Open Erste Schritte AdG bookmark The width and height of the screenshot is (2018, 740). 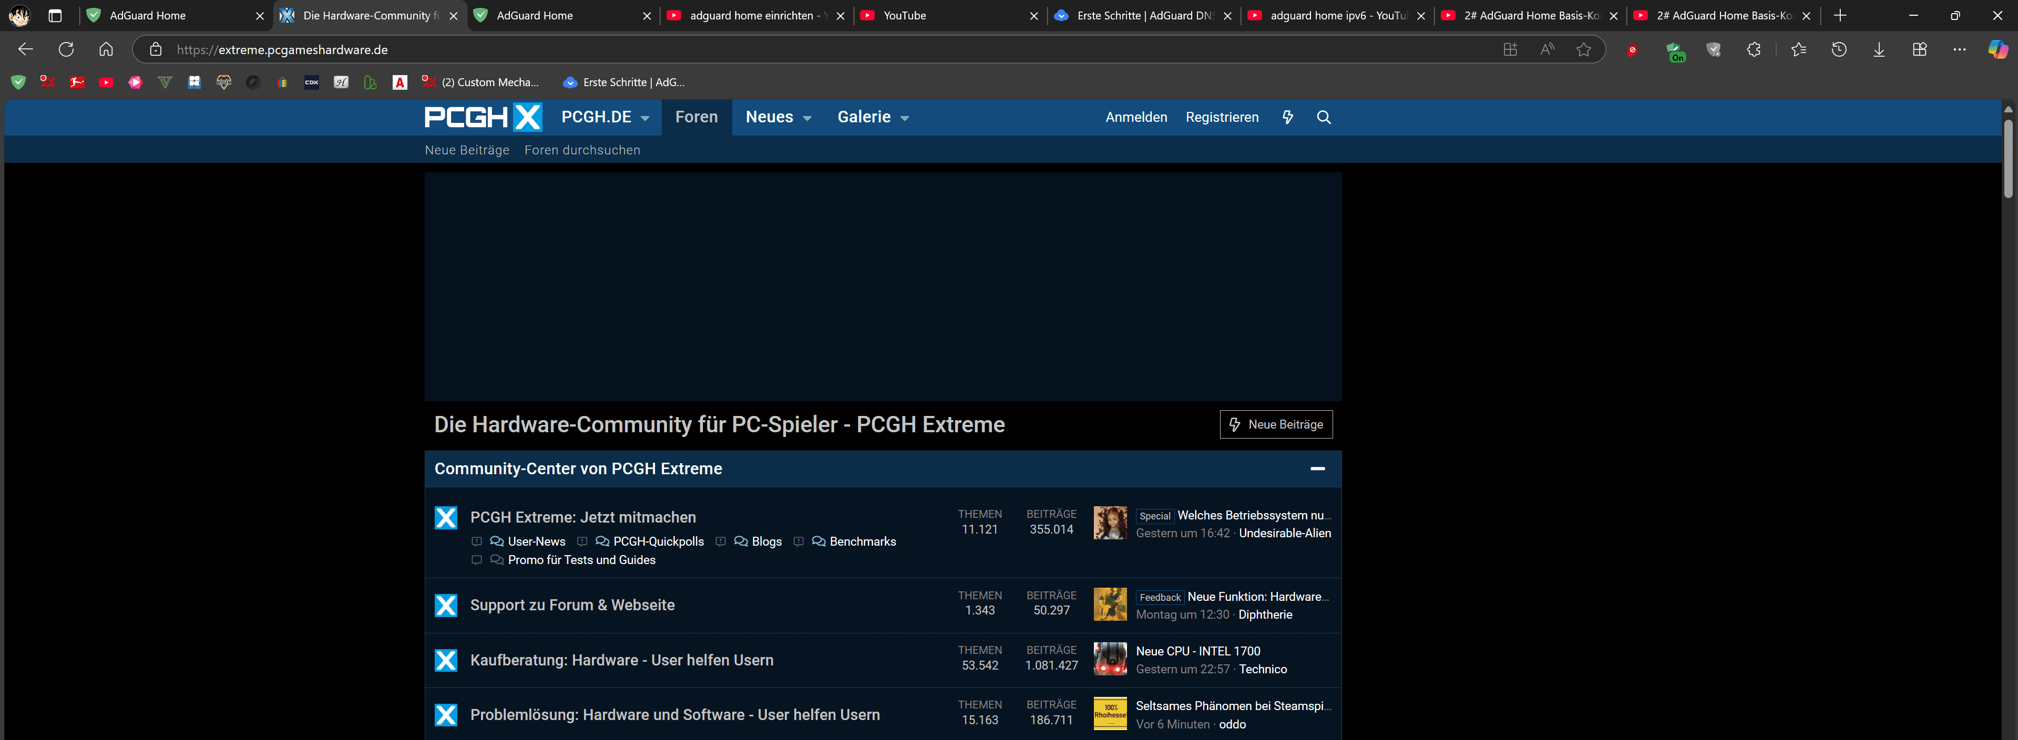point(624,82)
